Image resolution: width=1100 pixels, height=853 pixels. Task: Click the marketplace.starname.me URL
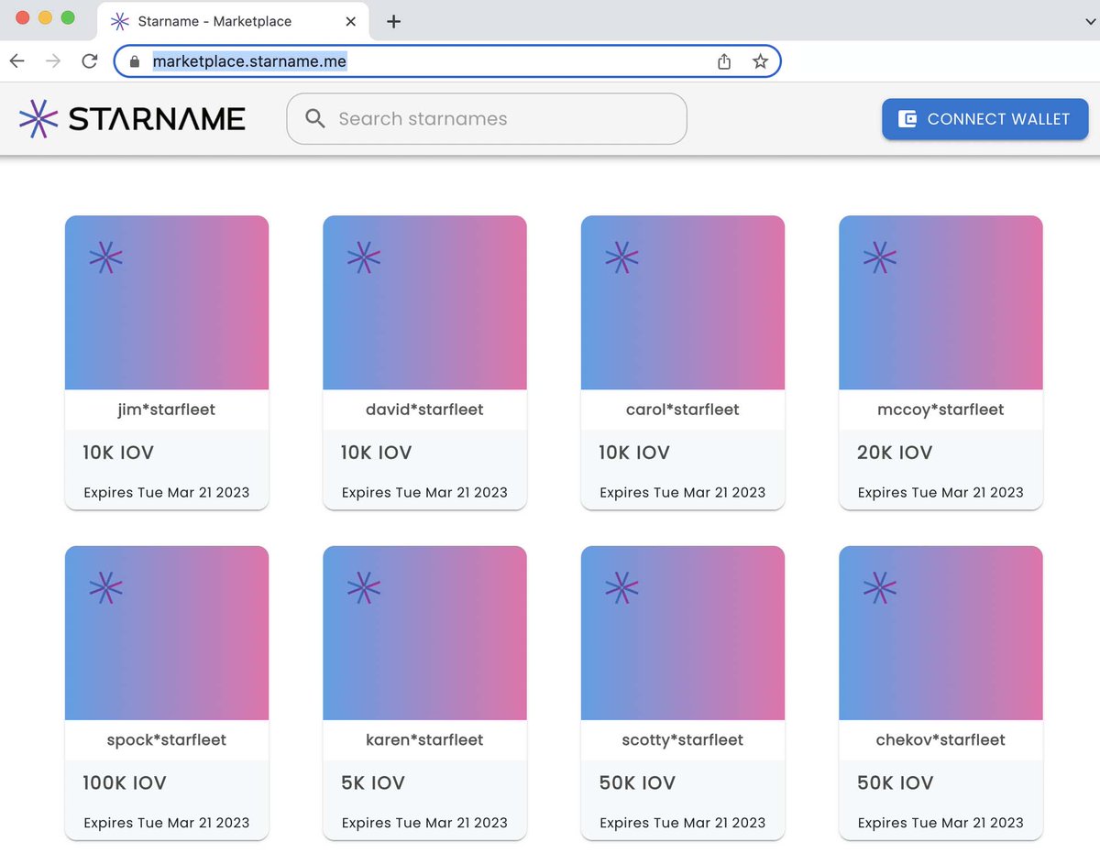249,61
